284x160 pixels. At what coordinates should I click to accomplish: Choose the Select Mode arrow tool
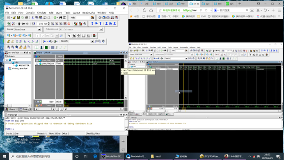click(x=69, y=35)
